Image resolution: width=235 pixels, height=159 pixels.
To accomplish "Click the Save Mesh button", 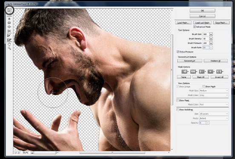I will click(221, 23).
